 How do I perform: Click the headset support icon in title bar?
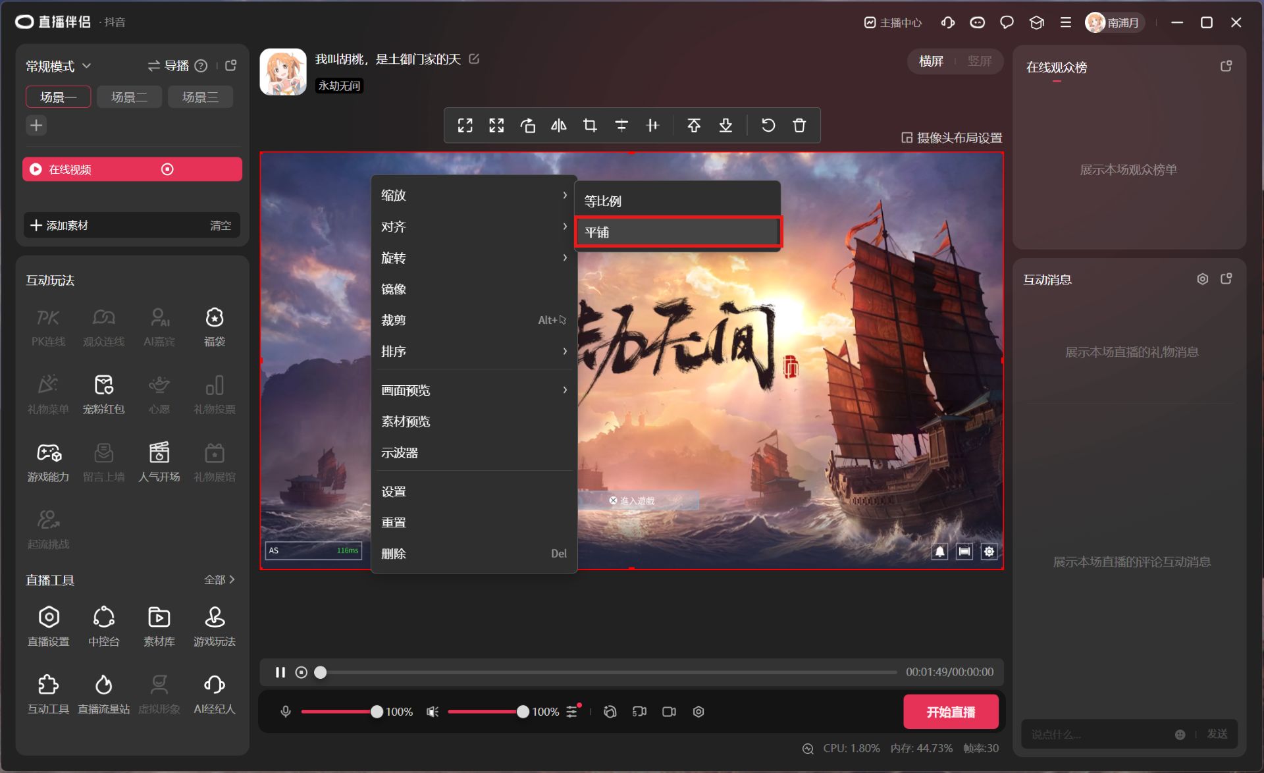tap(948, 22)
